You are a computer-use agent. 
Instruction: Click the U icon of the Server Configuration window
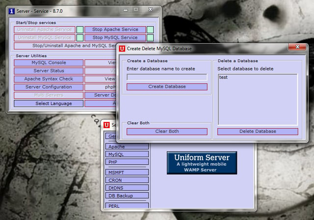pyautogui.click(x=106, y=125)
